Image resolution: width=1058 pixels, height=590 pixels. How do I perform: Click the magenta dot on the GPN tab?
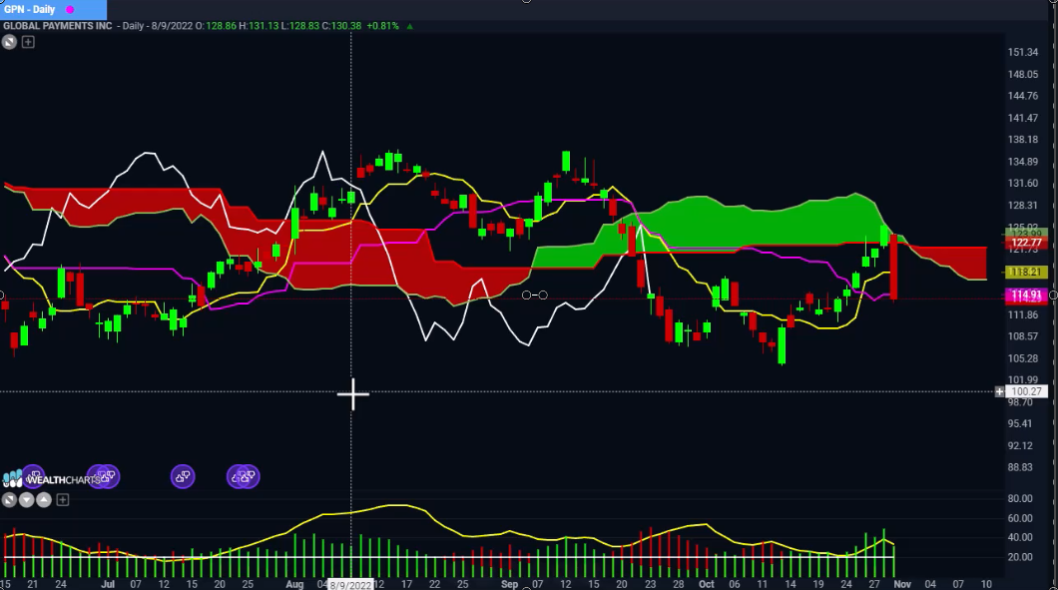[x=70, y=9]
